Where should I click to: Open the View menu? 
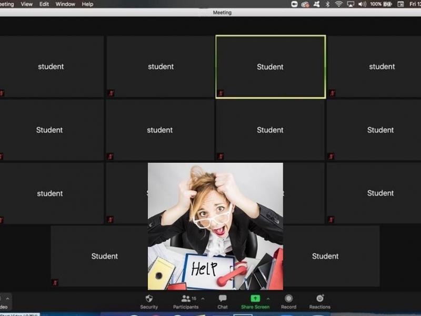pyautogui.click(x=26, y=4)
